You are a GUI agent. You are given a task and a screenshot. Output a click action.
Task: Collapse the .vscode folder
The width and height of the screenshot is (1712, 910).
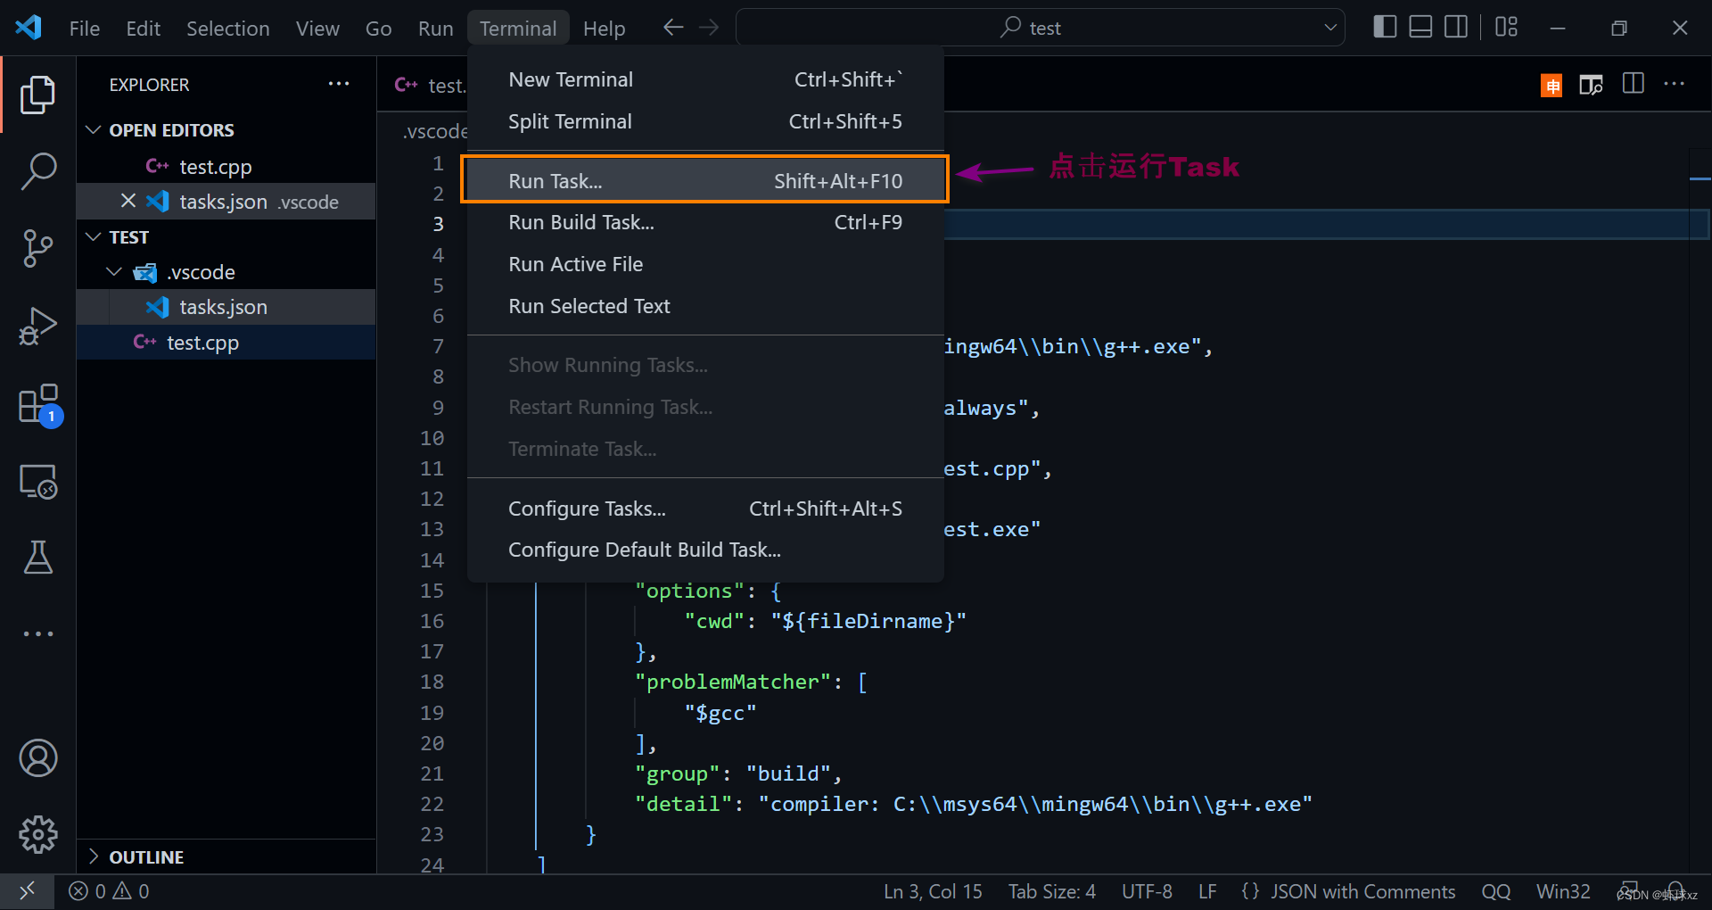click(114, 272)
